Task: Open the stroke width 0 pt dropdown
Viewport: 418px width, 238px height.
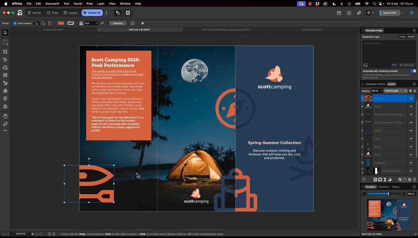Action: click(97, 23)
